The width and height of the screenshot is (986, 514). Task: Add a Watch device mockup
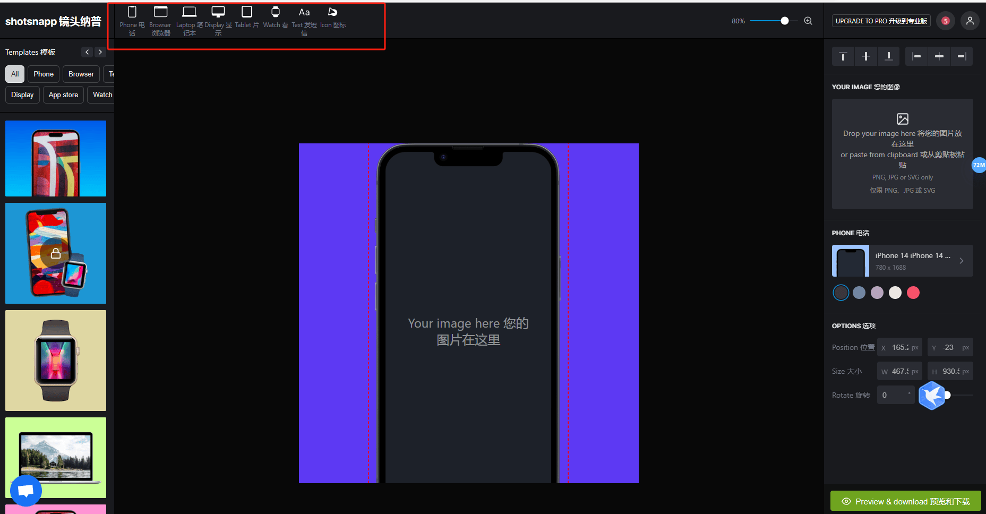click(x=275, y=17)
